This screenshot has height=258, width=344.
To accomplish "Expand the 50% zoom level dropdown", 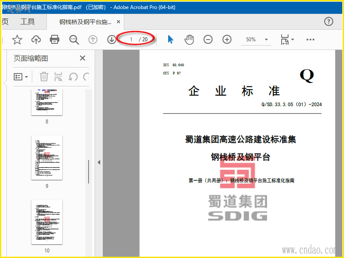I will click(266, 40).
